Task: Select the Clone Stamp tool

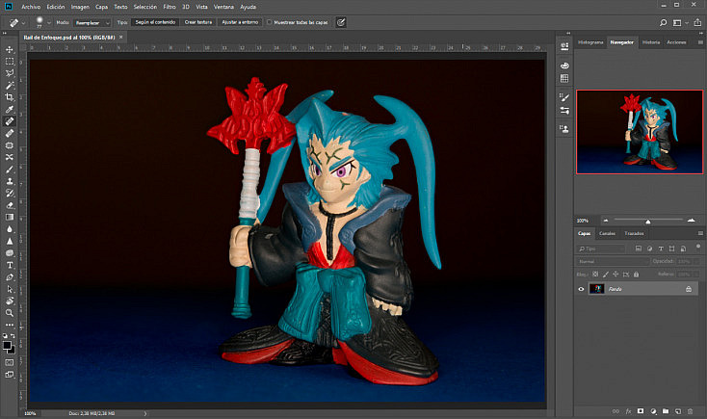Action: pyautogui.click(x=10, y=181)
